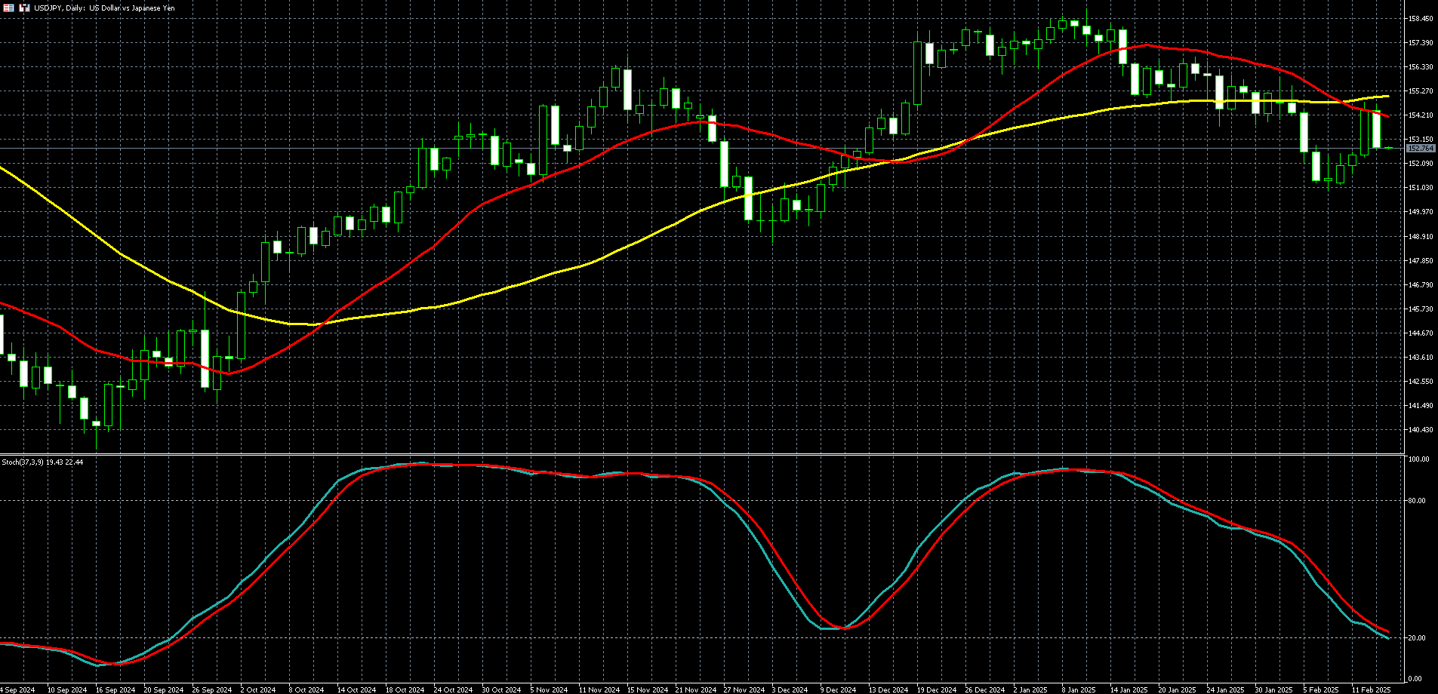
Task: Select the 11 Feb 2025 date label
Action: 1371,690
